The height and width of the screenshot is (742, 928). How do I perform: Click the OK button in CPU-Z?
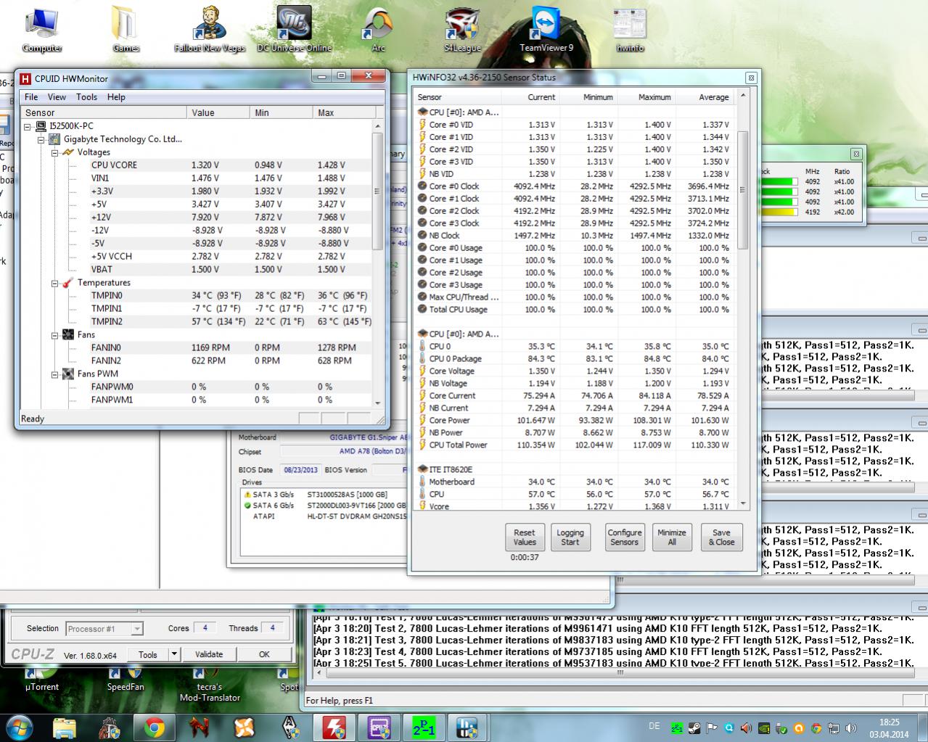point(264,654)
